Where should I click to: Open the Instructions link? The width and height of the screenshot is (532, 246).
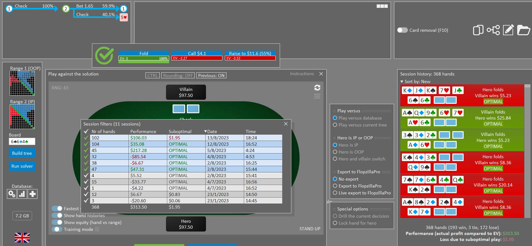click(x=302, y=74)
